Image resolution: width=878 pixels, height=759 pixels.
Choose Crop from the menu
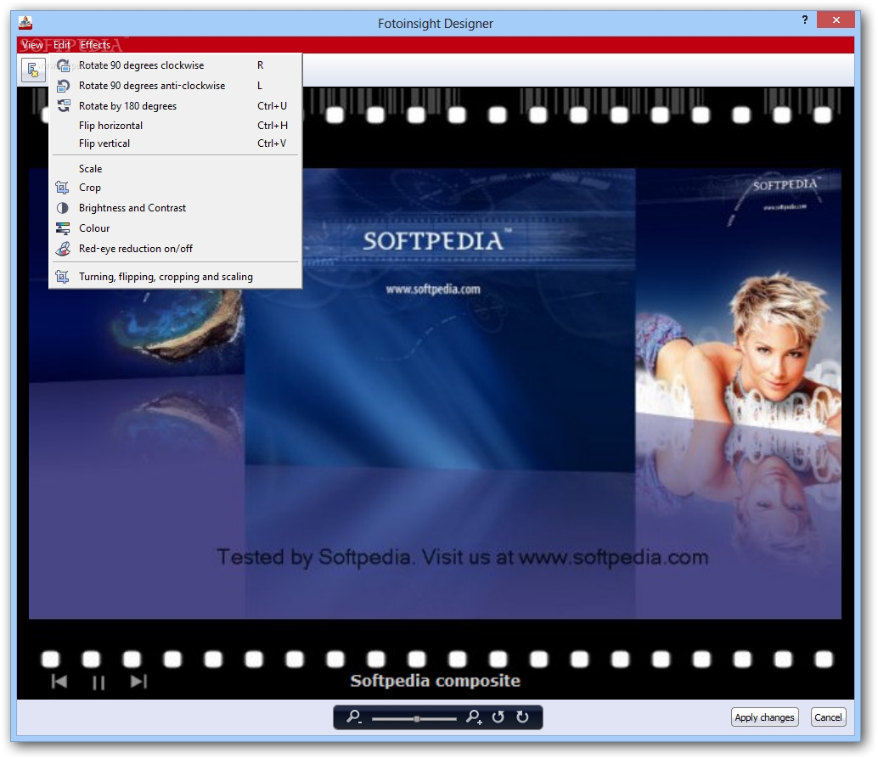coord(176,188)
